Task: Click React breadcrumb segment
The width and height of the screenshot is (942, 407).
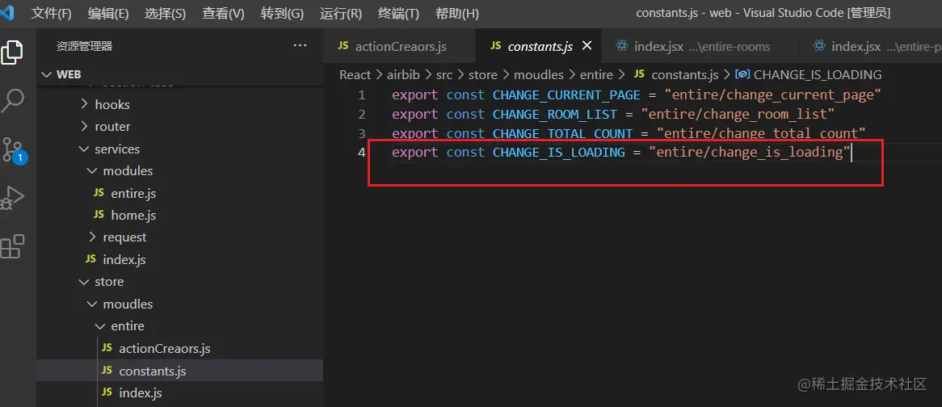Action: 355,74
